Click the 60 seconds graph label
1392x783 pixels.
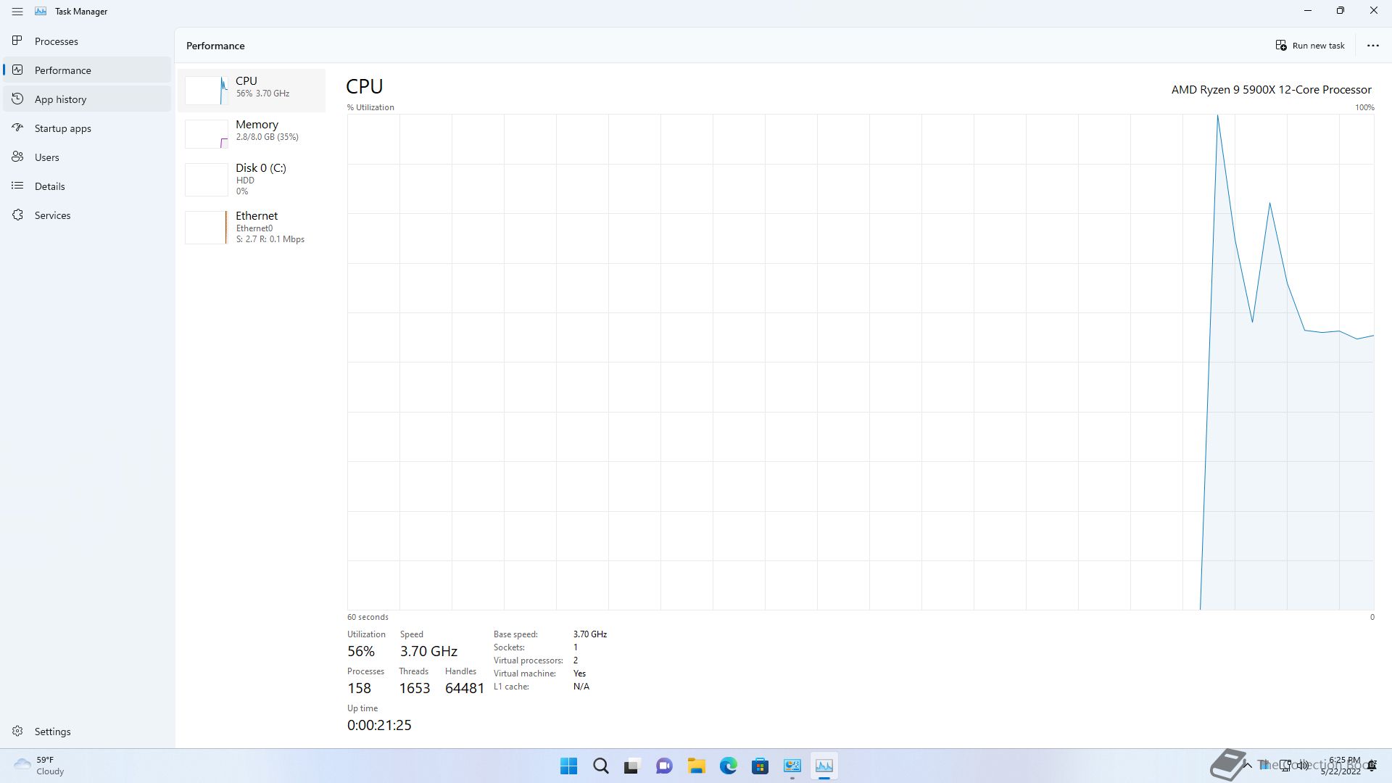tap(368, 617)
